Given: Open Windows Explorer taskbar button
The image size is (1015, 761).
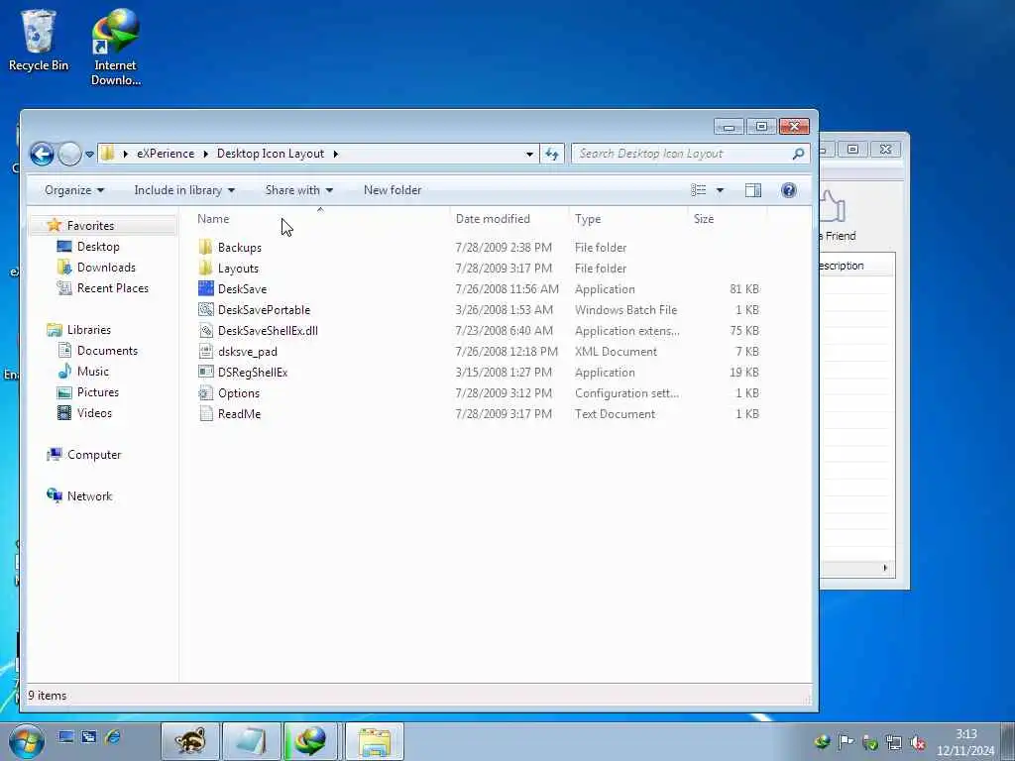Looking at the screenshot, I should point(375,741).
